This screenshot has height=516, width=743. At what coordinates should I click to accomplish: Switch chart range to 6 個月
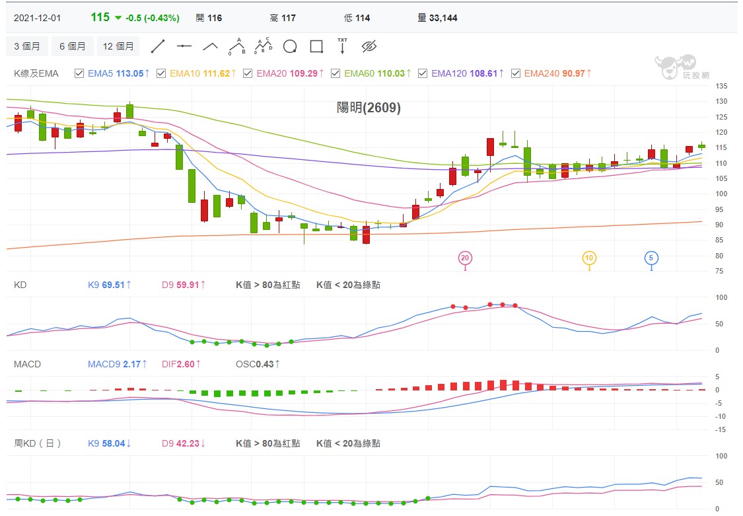pos(73,46)
